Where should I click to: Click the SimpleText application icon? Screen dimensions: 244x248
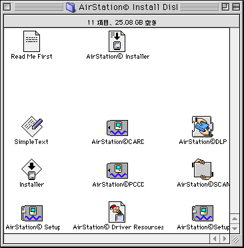(x=32, y=127)
